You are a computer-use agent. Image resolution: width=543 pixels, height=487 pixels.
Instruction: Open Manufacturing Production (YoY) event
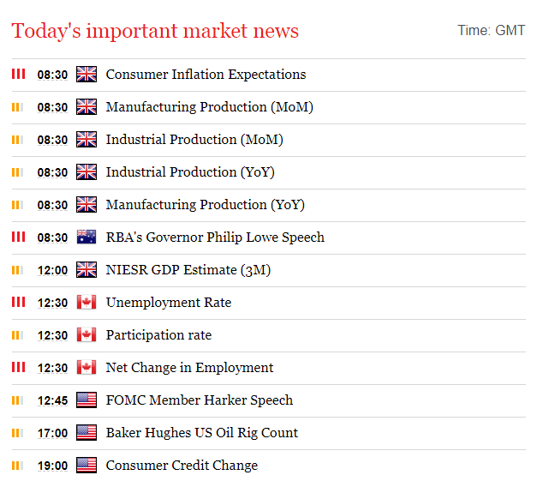pyautogui.click(x=206, y=205)
